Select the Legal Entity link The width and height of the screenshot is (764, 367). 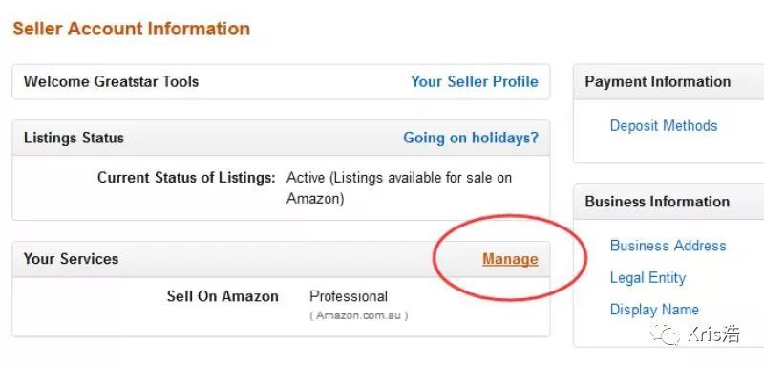[647, 278]
